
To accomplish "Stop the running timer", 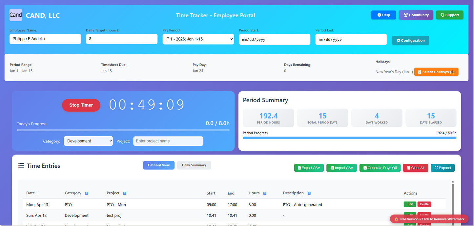I will click(x=81, y=105).
